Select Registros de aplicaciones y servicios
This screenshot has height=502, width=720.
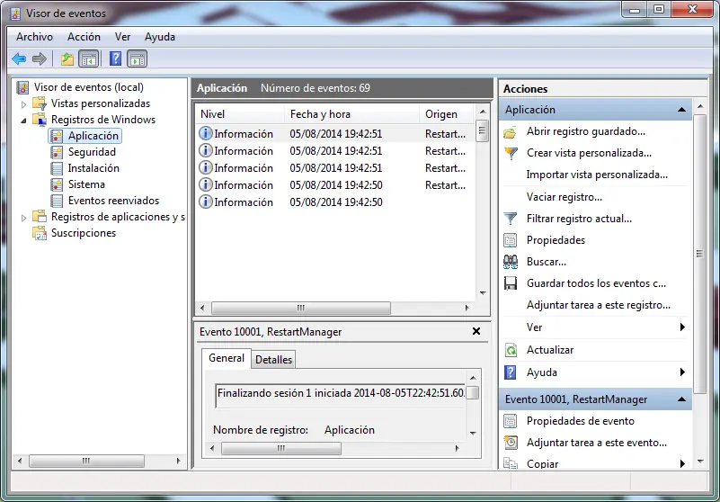[x=118, y=217]
